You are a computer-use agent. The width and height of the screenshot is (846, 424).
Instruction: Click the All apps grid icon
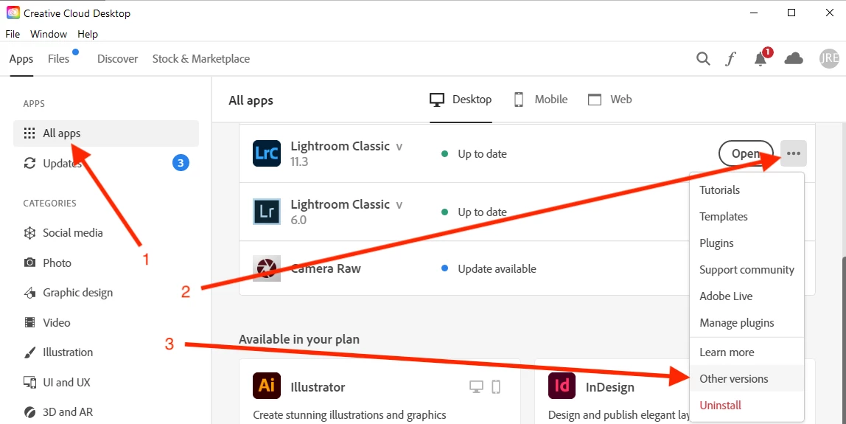tap(29, 133)
